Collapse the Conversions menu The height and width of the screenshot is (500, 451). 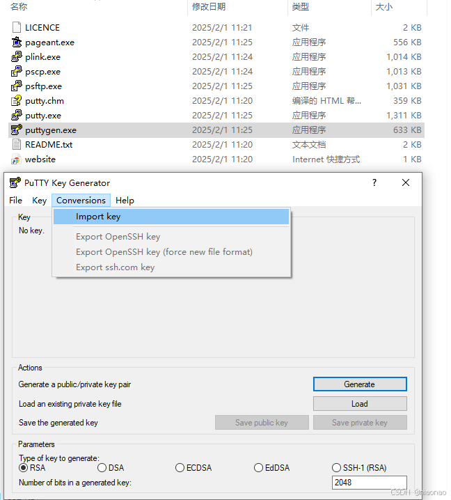tap(81, 201)
